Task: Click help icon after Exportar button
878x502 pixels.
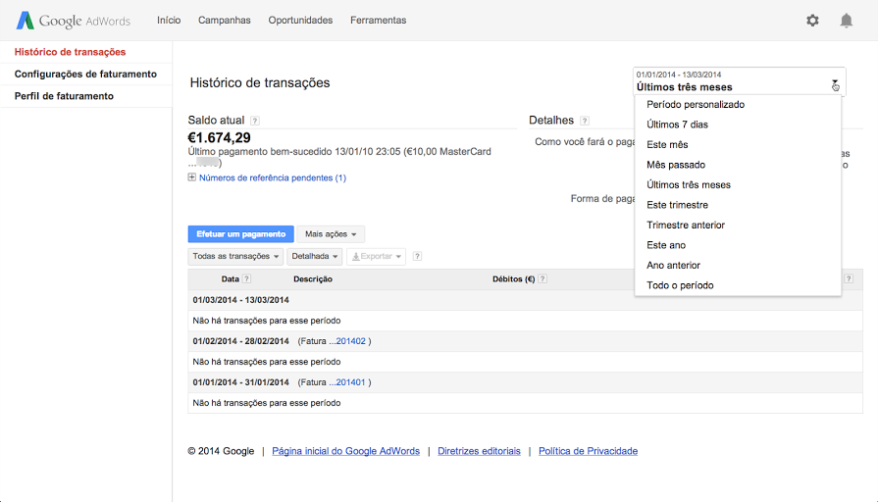Action: 417,257
